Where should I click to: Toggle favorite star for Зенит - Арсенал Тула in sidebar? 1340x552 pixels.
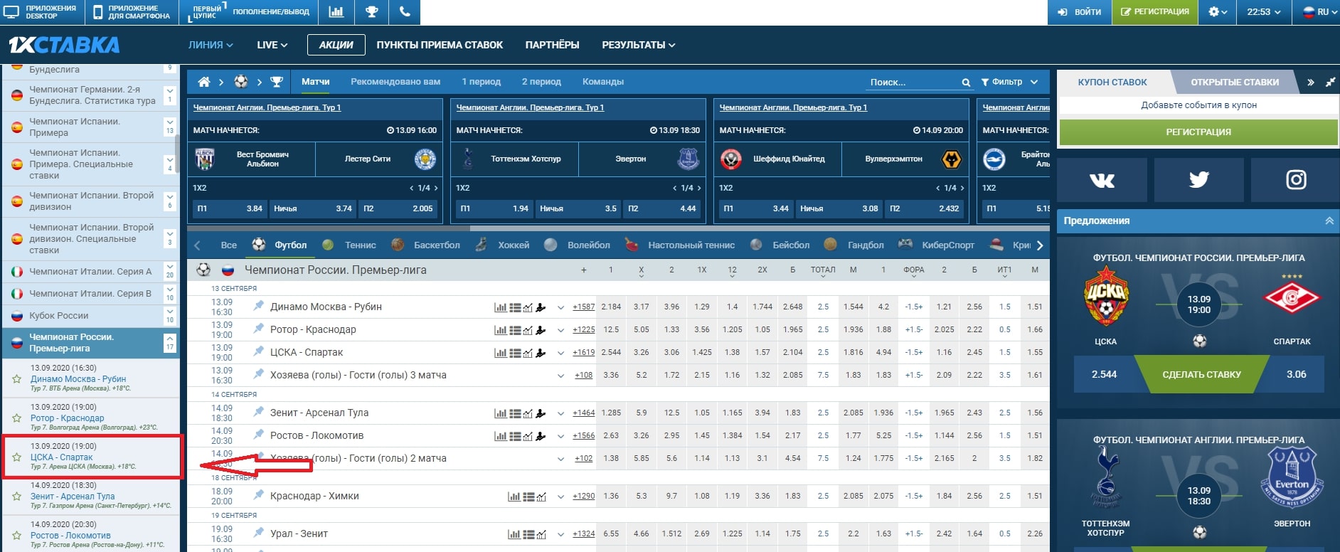pyautogui.click(x=16, y=497)
